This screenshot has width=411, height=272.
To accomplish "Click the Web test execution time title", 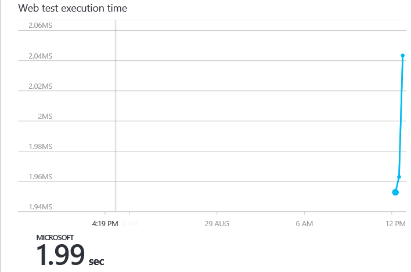I will pos(73,8).
